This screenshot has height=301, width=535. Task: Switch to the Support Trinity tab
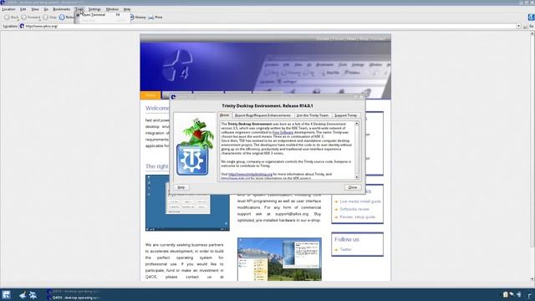[x=345, y=115]
